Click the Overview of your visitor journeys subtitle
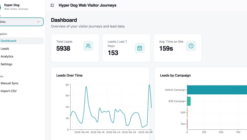 tap(88, 26)
